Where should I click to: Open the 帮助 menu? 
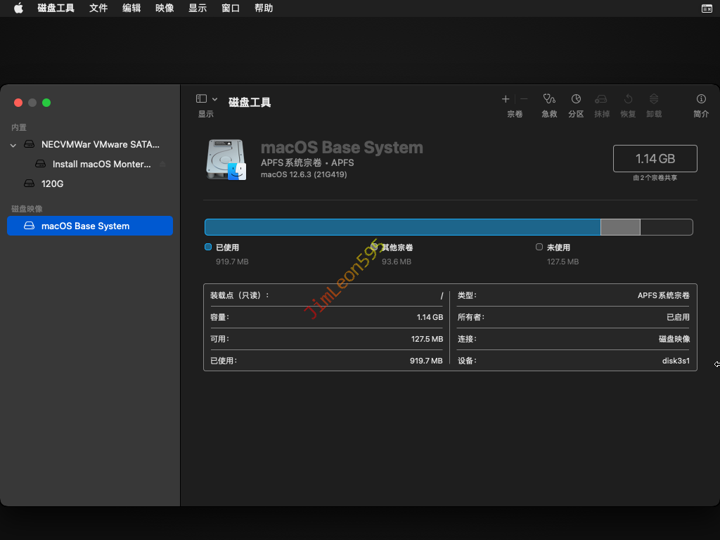[264, 8]
